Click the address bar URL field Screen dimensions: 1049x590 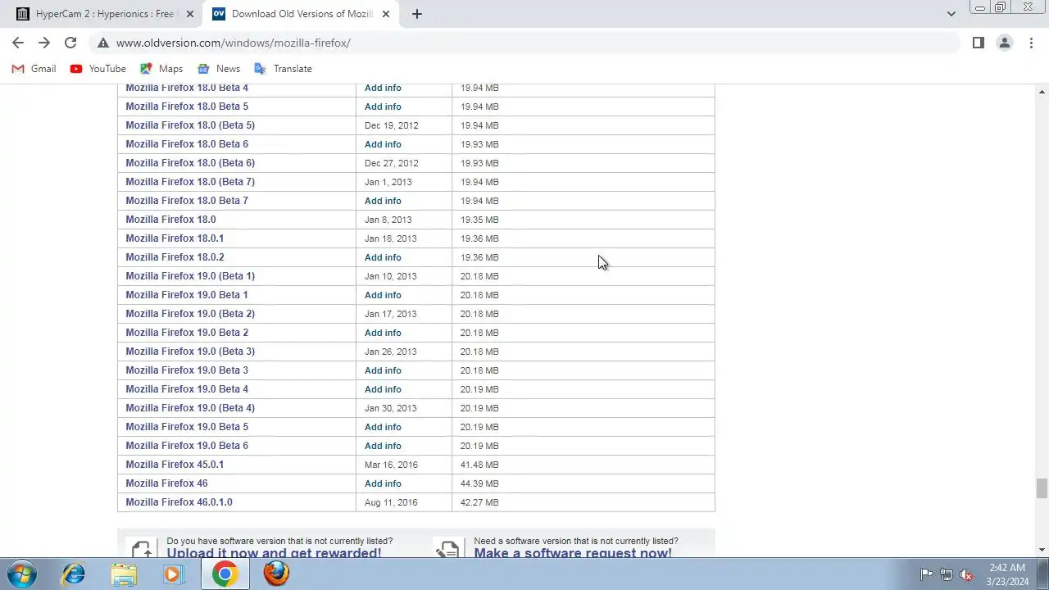524,43
